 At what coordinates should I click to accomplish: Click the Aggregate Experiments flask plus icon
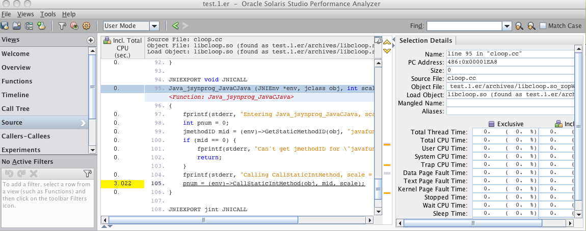[x=41, y=26]
